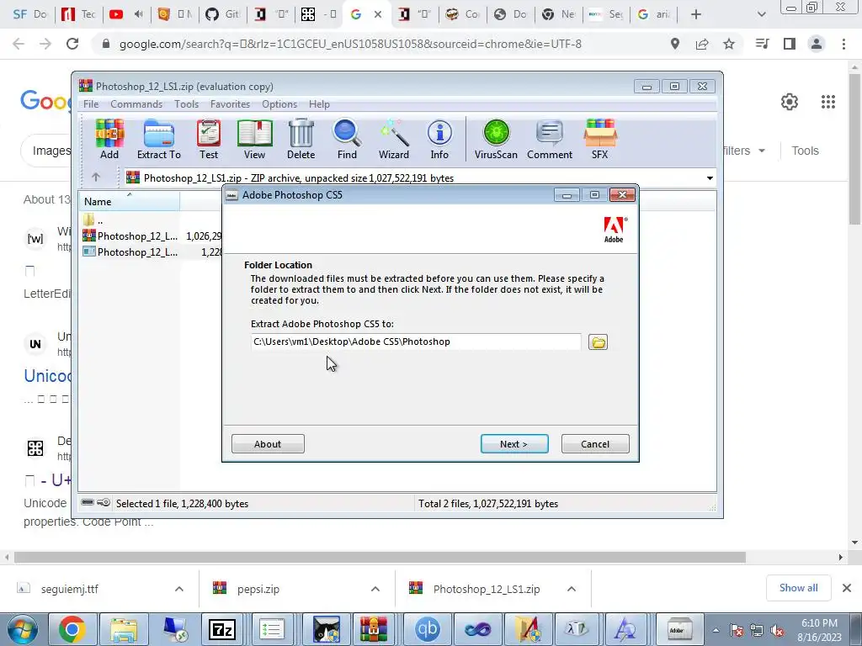Close the downloads bar
The image size is (862, 646).
847,588
